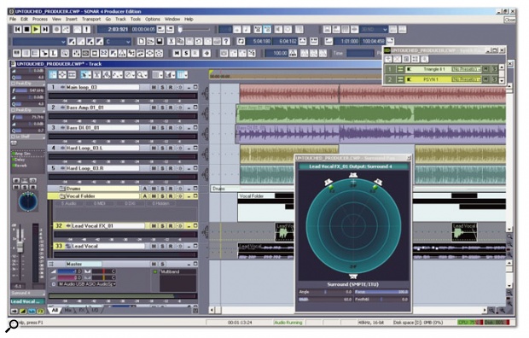Mute the Vocal Folder track folder
Image resolution: width=529 pixels, height=338 pixels.
click(154, 195)
